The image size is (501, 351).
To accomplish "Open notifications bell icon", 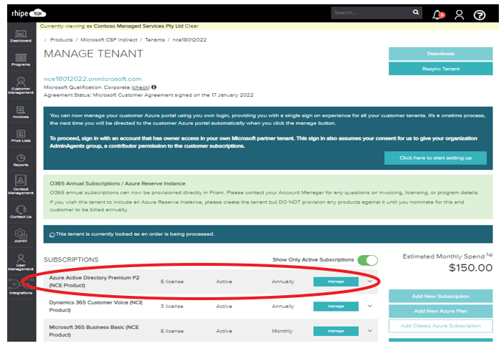I will (x=438, y=15).
